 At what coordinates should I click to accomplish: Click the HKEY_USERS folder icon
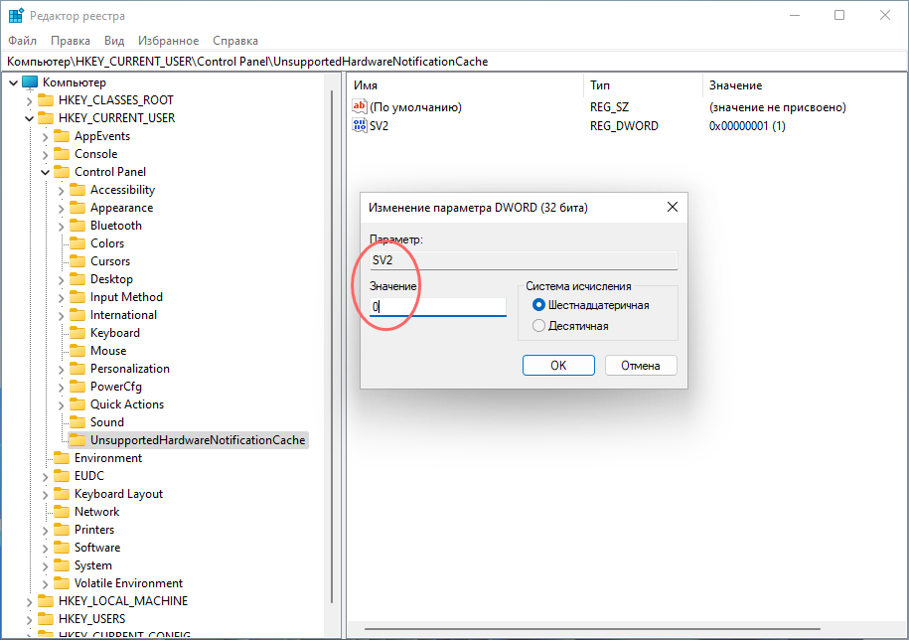pyautogui.click(x=46, y=619)
